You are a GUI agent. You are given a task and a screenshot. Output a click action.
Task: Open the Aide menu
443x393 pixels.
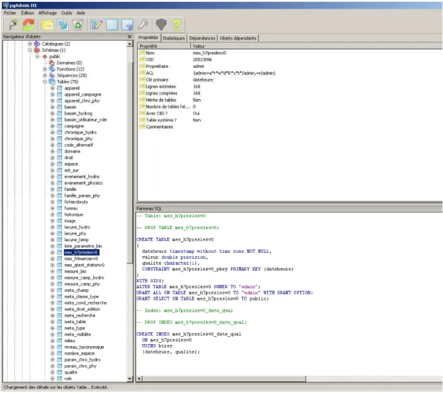pyautogui.click(x=81, y=13)
